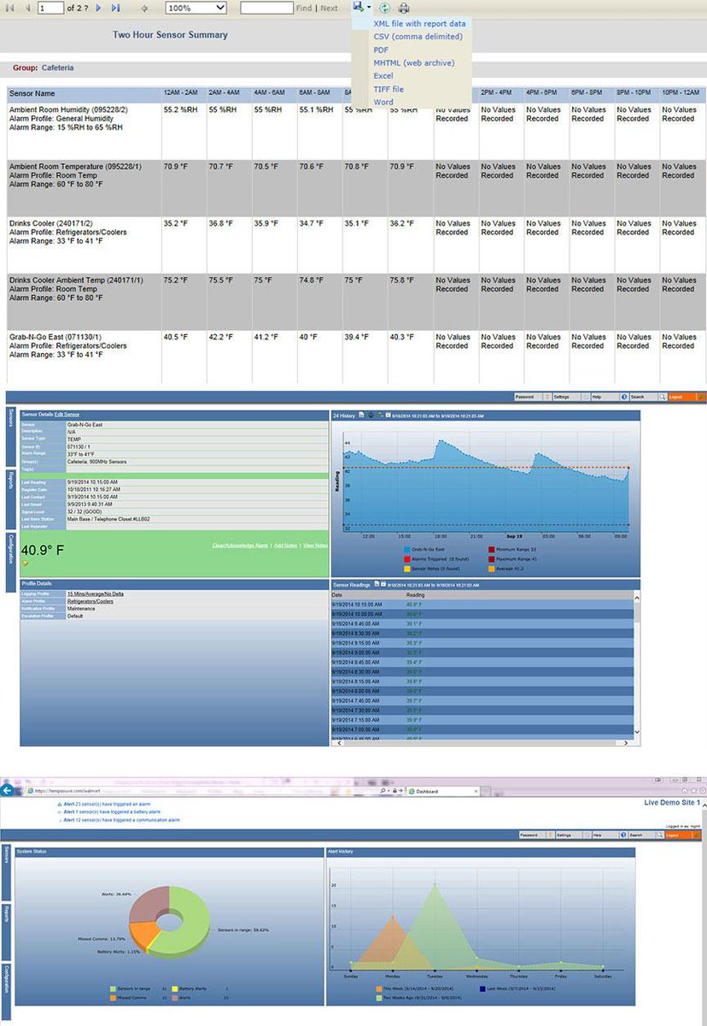This screenshot has width=707, height=1026.
Task: Click Next link beside Find
Action: tap(329, 8)
